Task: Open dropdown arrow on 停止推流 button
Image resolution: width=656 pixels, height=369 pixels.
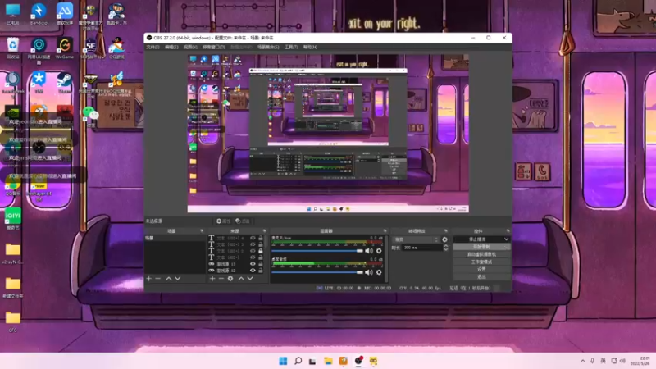Action: click(506, 239)
